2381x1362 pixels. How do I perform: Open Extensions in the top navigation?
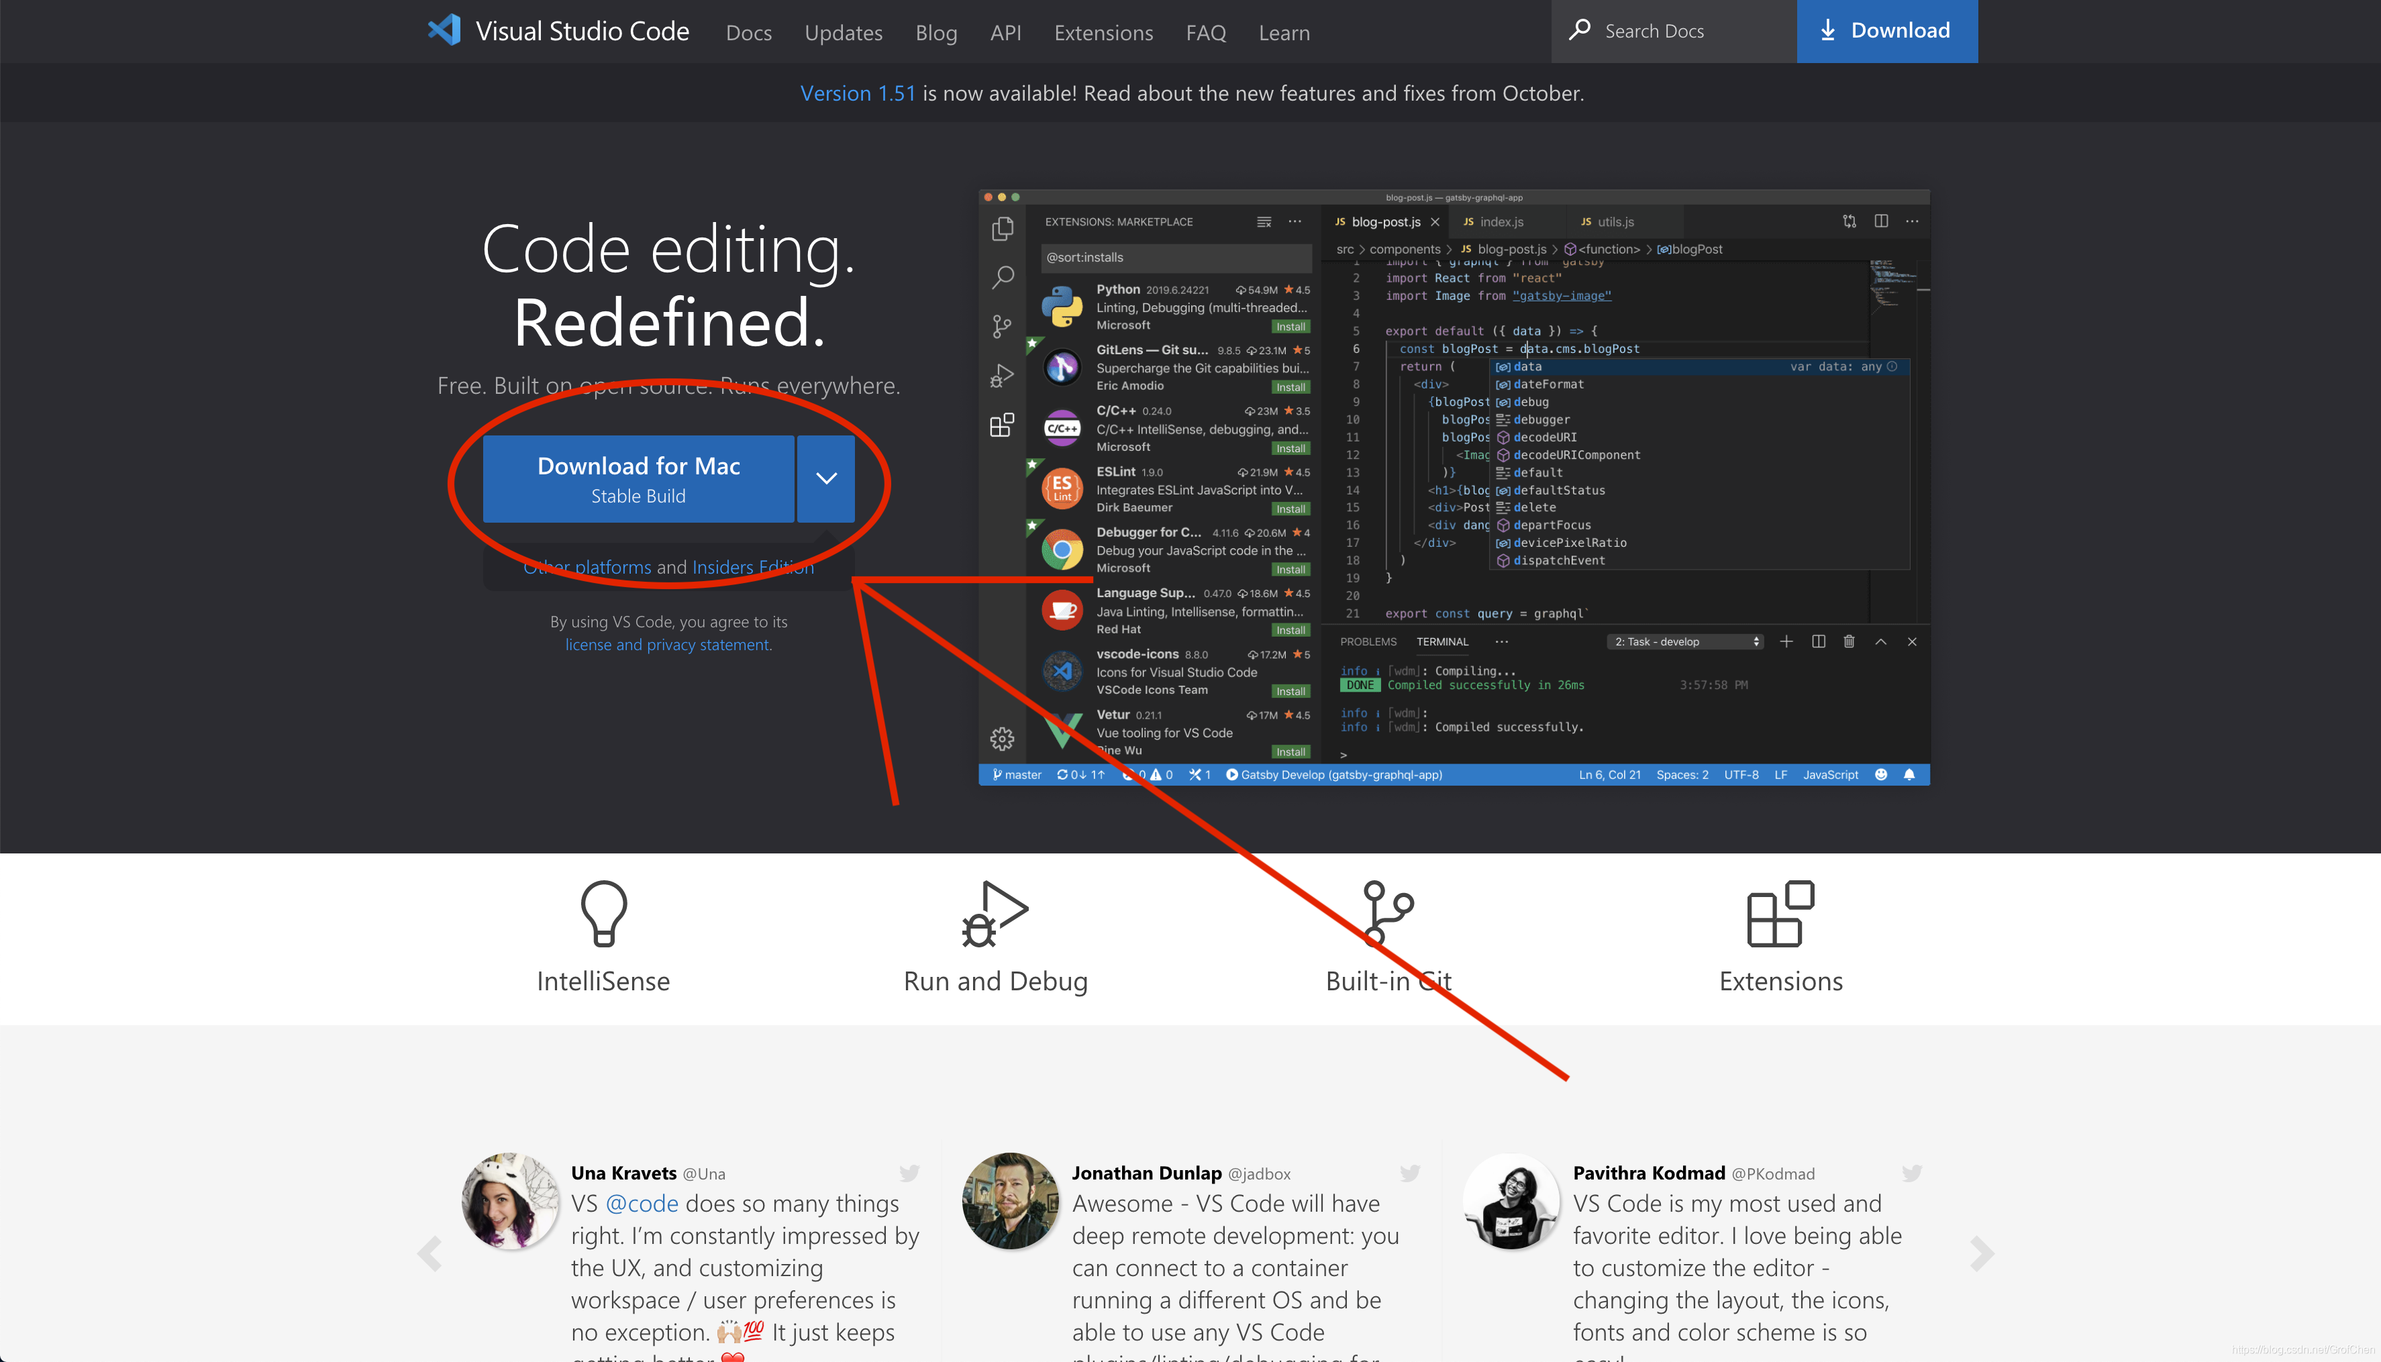pyautogui.click(x=1103, y=33)
